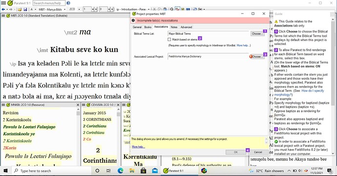Viewport: 337px width, 176px height.
Task: Save using the floppy disk icon
Action: (25, 9)
